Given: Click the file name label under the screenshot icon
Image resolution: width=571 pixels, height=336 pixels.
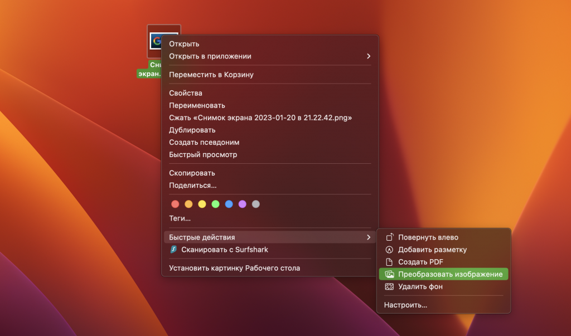Looking at the screenshot, I should pyautogui.click(x=149, y=69).
